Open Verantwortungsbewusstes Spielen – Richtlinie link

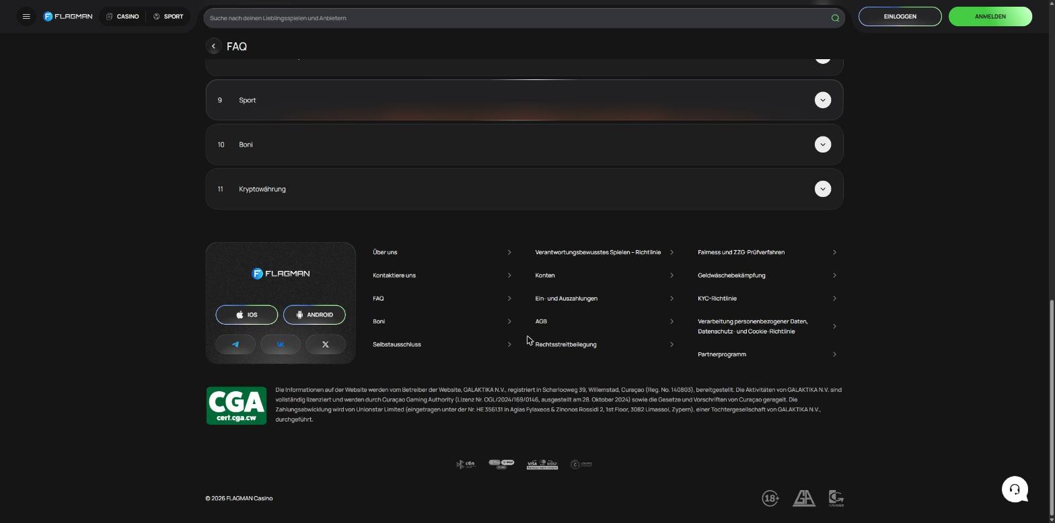(x=605, y=252)
